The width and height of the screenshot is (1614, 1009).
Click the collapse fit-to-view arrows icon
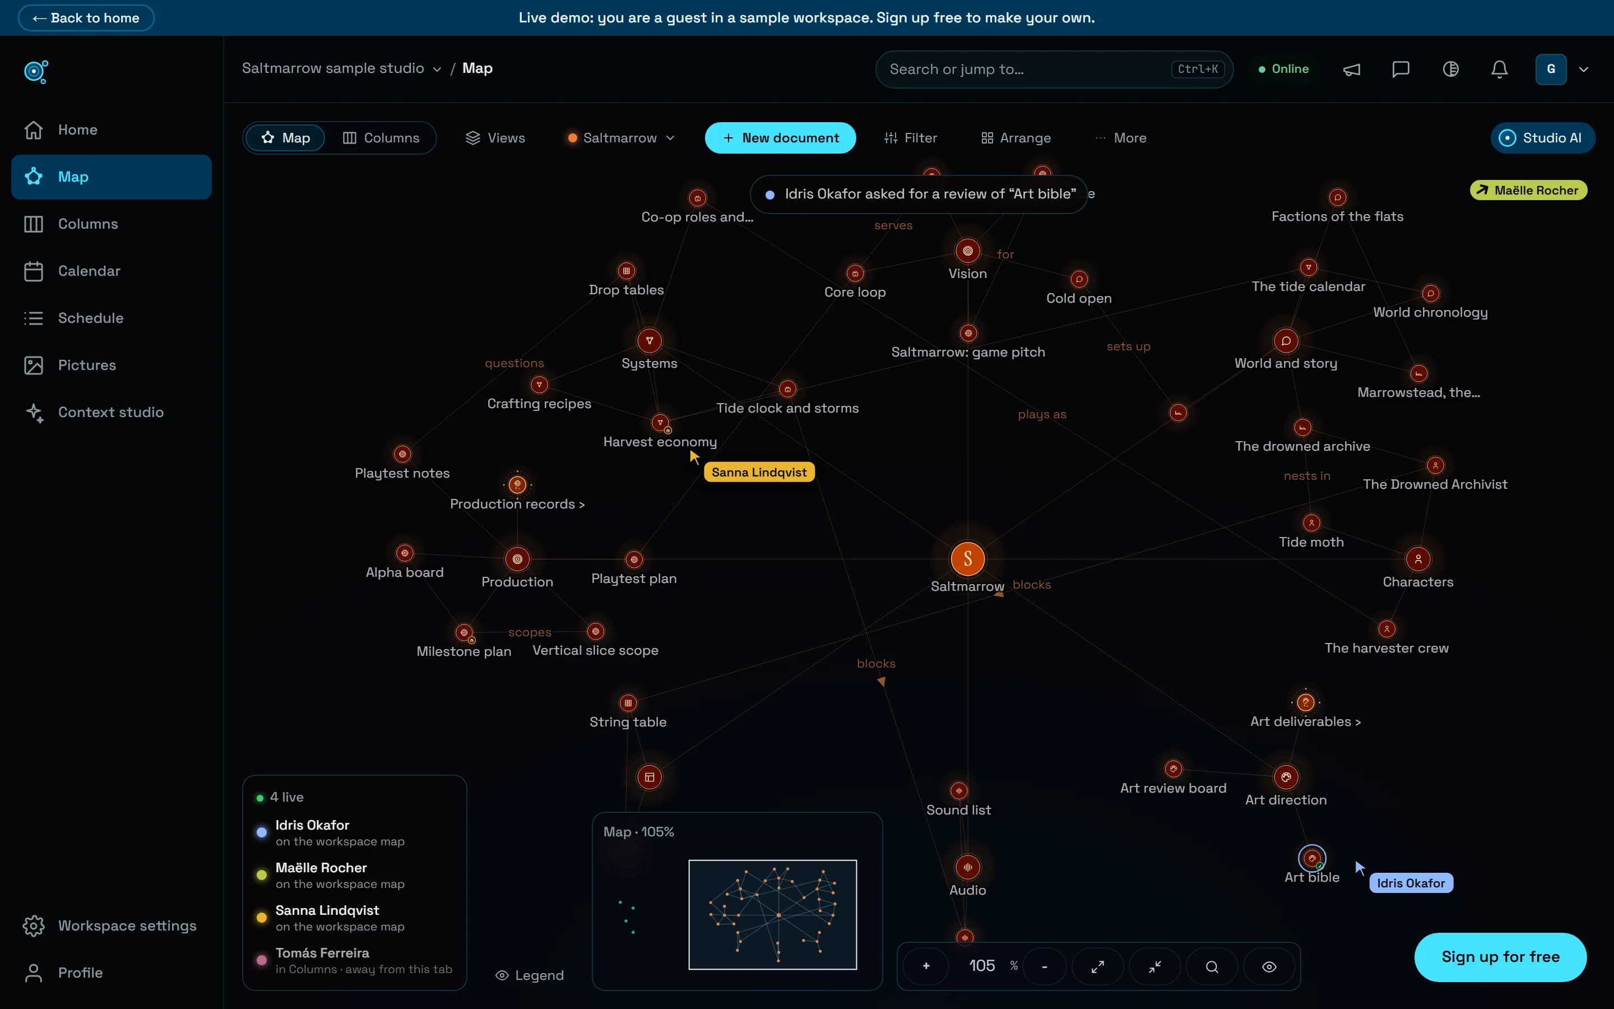pos(1155,966)
